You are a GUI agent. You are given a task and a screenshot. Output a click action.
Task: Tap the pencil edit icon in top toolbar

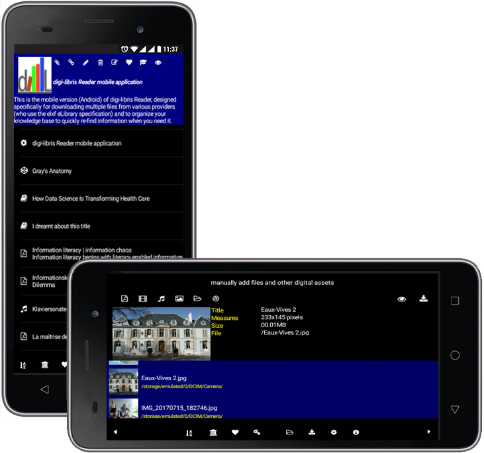pyautogui.click(x=86, y=63)
